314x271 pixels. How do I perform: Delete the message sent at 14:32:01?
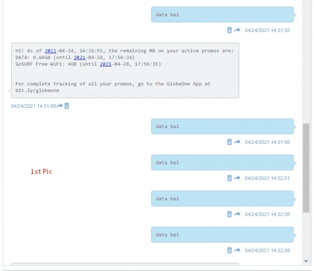click(230, 178)
